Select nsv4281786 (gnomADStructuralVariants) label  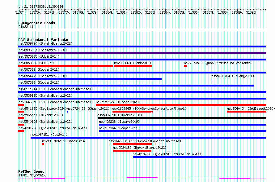point(53,128)
